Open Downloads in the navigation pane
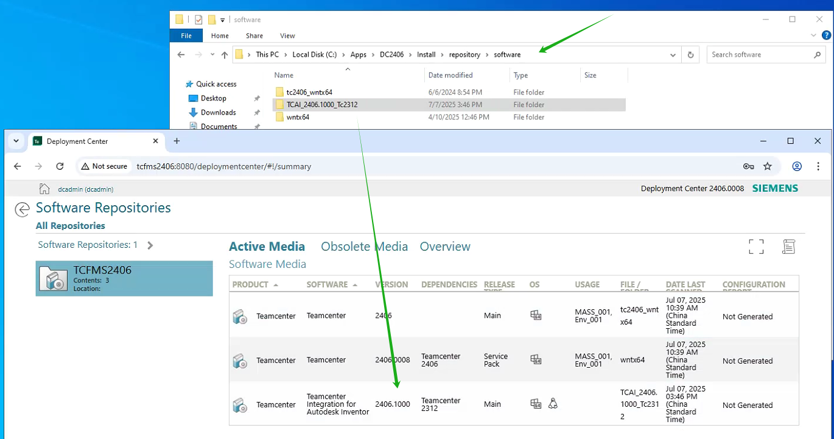The height and width of the screenshot is (439, 834). coord(219,113)
